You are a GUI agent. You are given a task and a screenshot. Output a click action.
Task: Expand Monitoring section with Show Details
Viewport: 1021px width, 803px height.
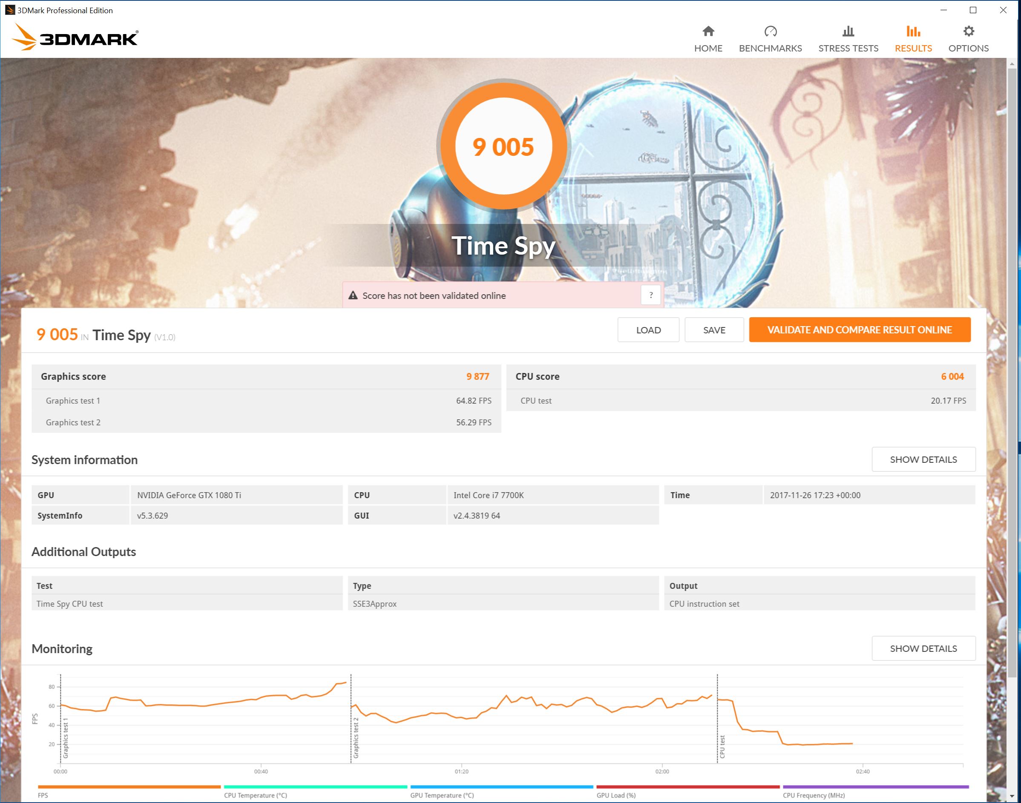click(923, 648)
